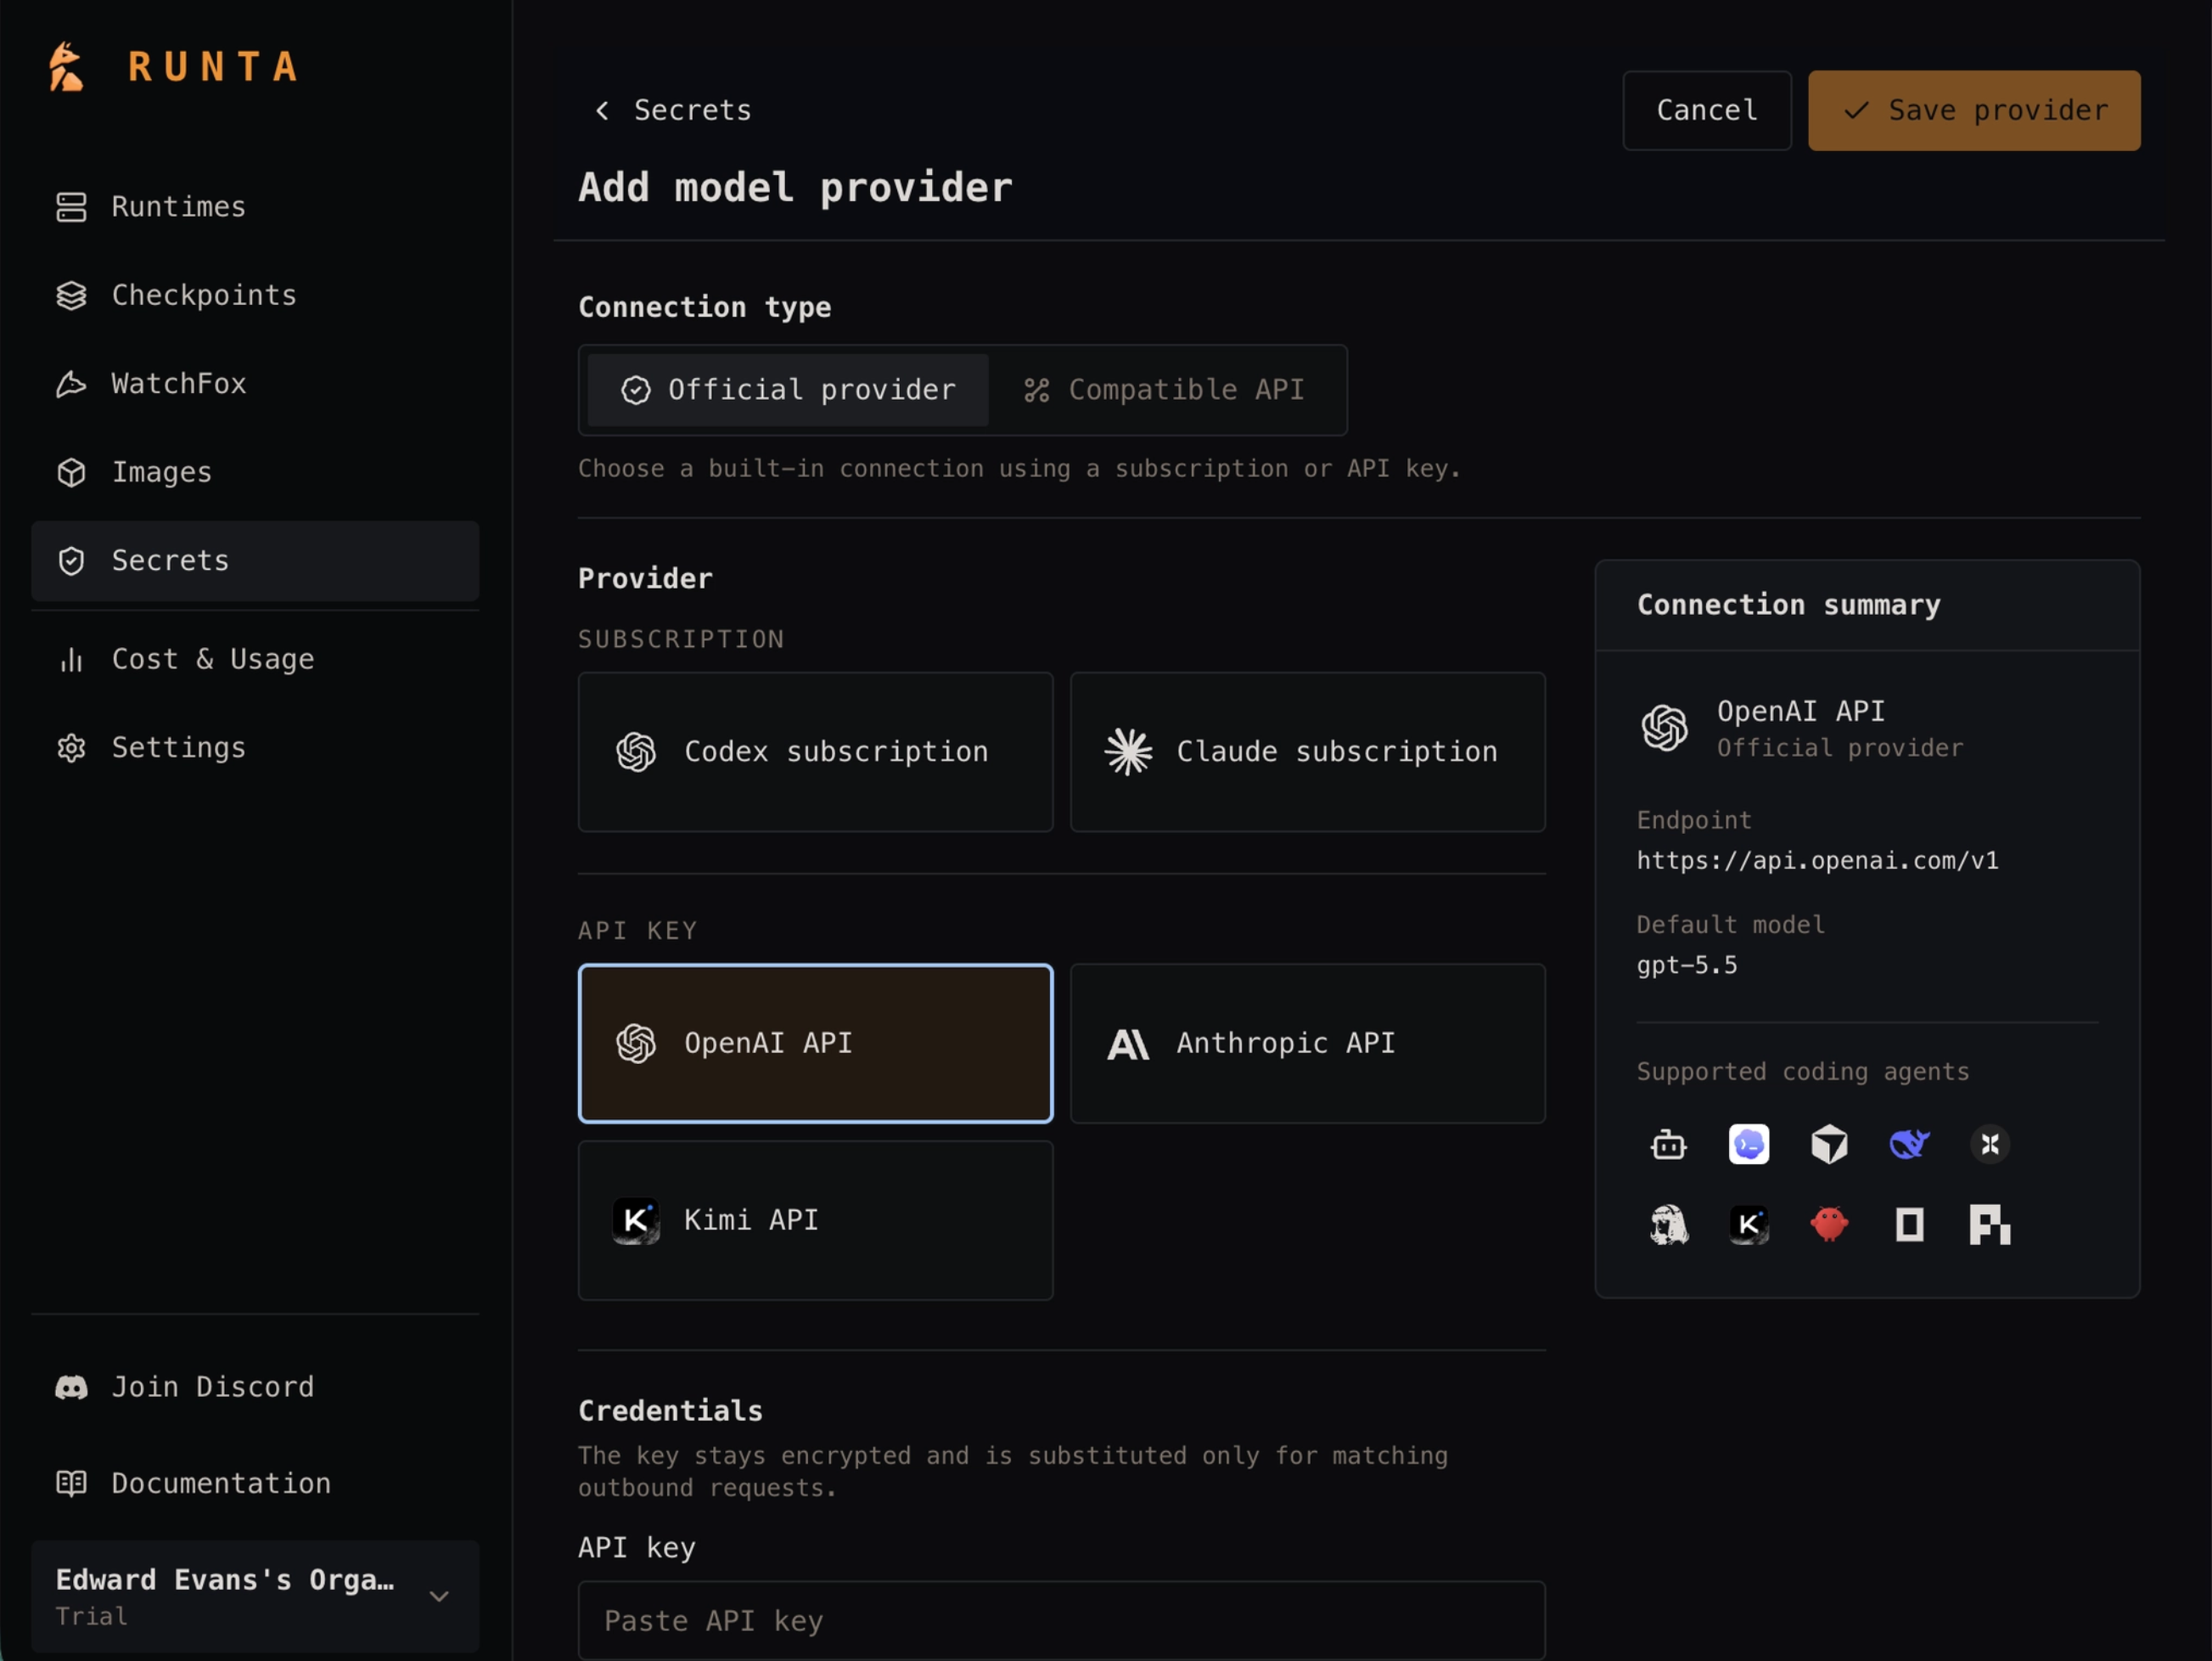The image size is (2212, 1661).
Task: Click the 'Trial' plan label
Action: click(91, 1617)
